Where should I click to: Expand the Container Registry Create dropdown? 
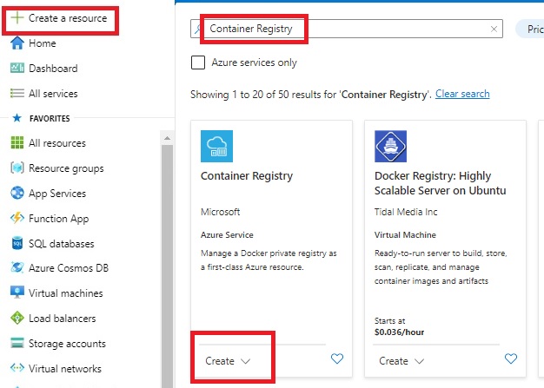point(228,360)
